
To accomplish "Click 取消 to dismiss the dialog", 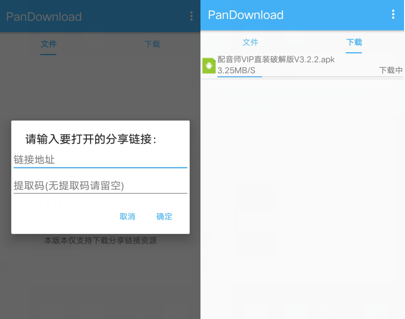I will [127, 216].
